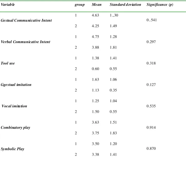Click the mean value 3.88
Screen dimensions: 186x178
95,47
